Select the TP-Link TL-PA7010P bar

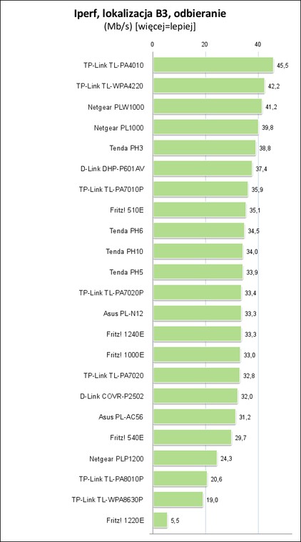(x=200, y=189)
